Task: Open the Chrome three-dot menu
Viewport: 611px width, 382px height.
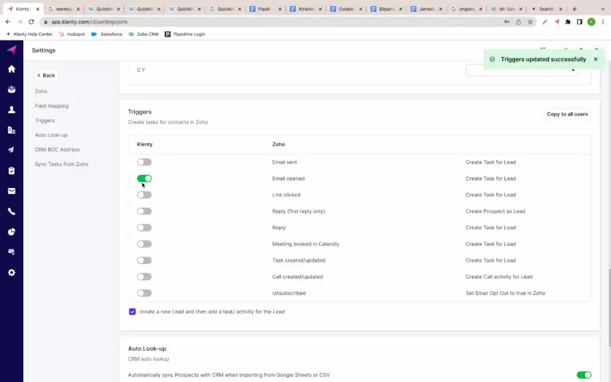Action: coord(603,22)
